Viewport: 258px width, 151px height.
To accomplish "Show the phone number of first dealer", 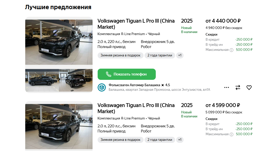I will pyautogui.click(x=126, y=74).
